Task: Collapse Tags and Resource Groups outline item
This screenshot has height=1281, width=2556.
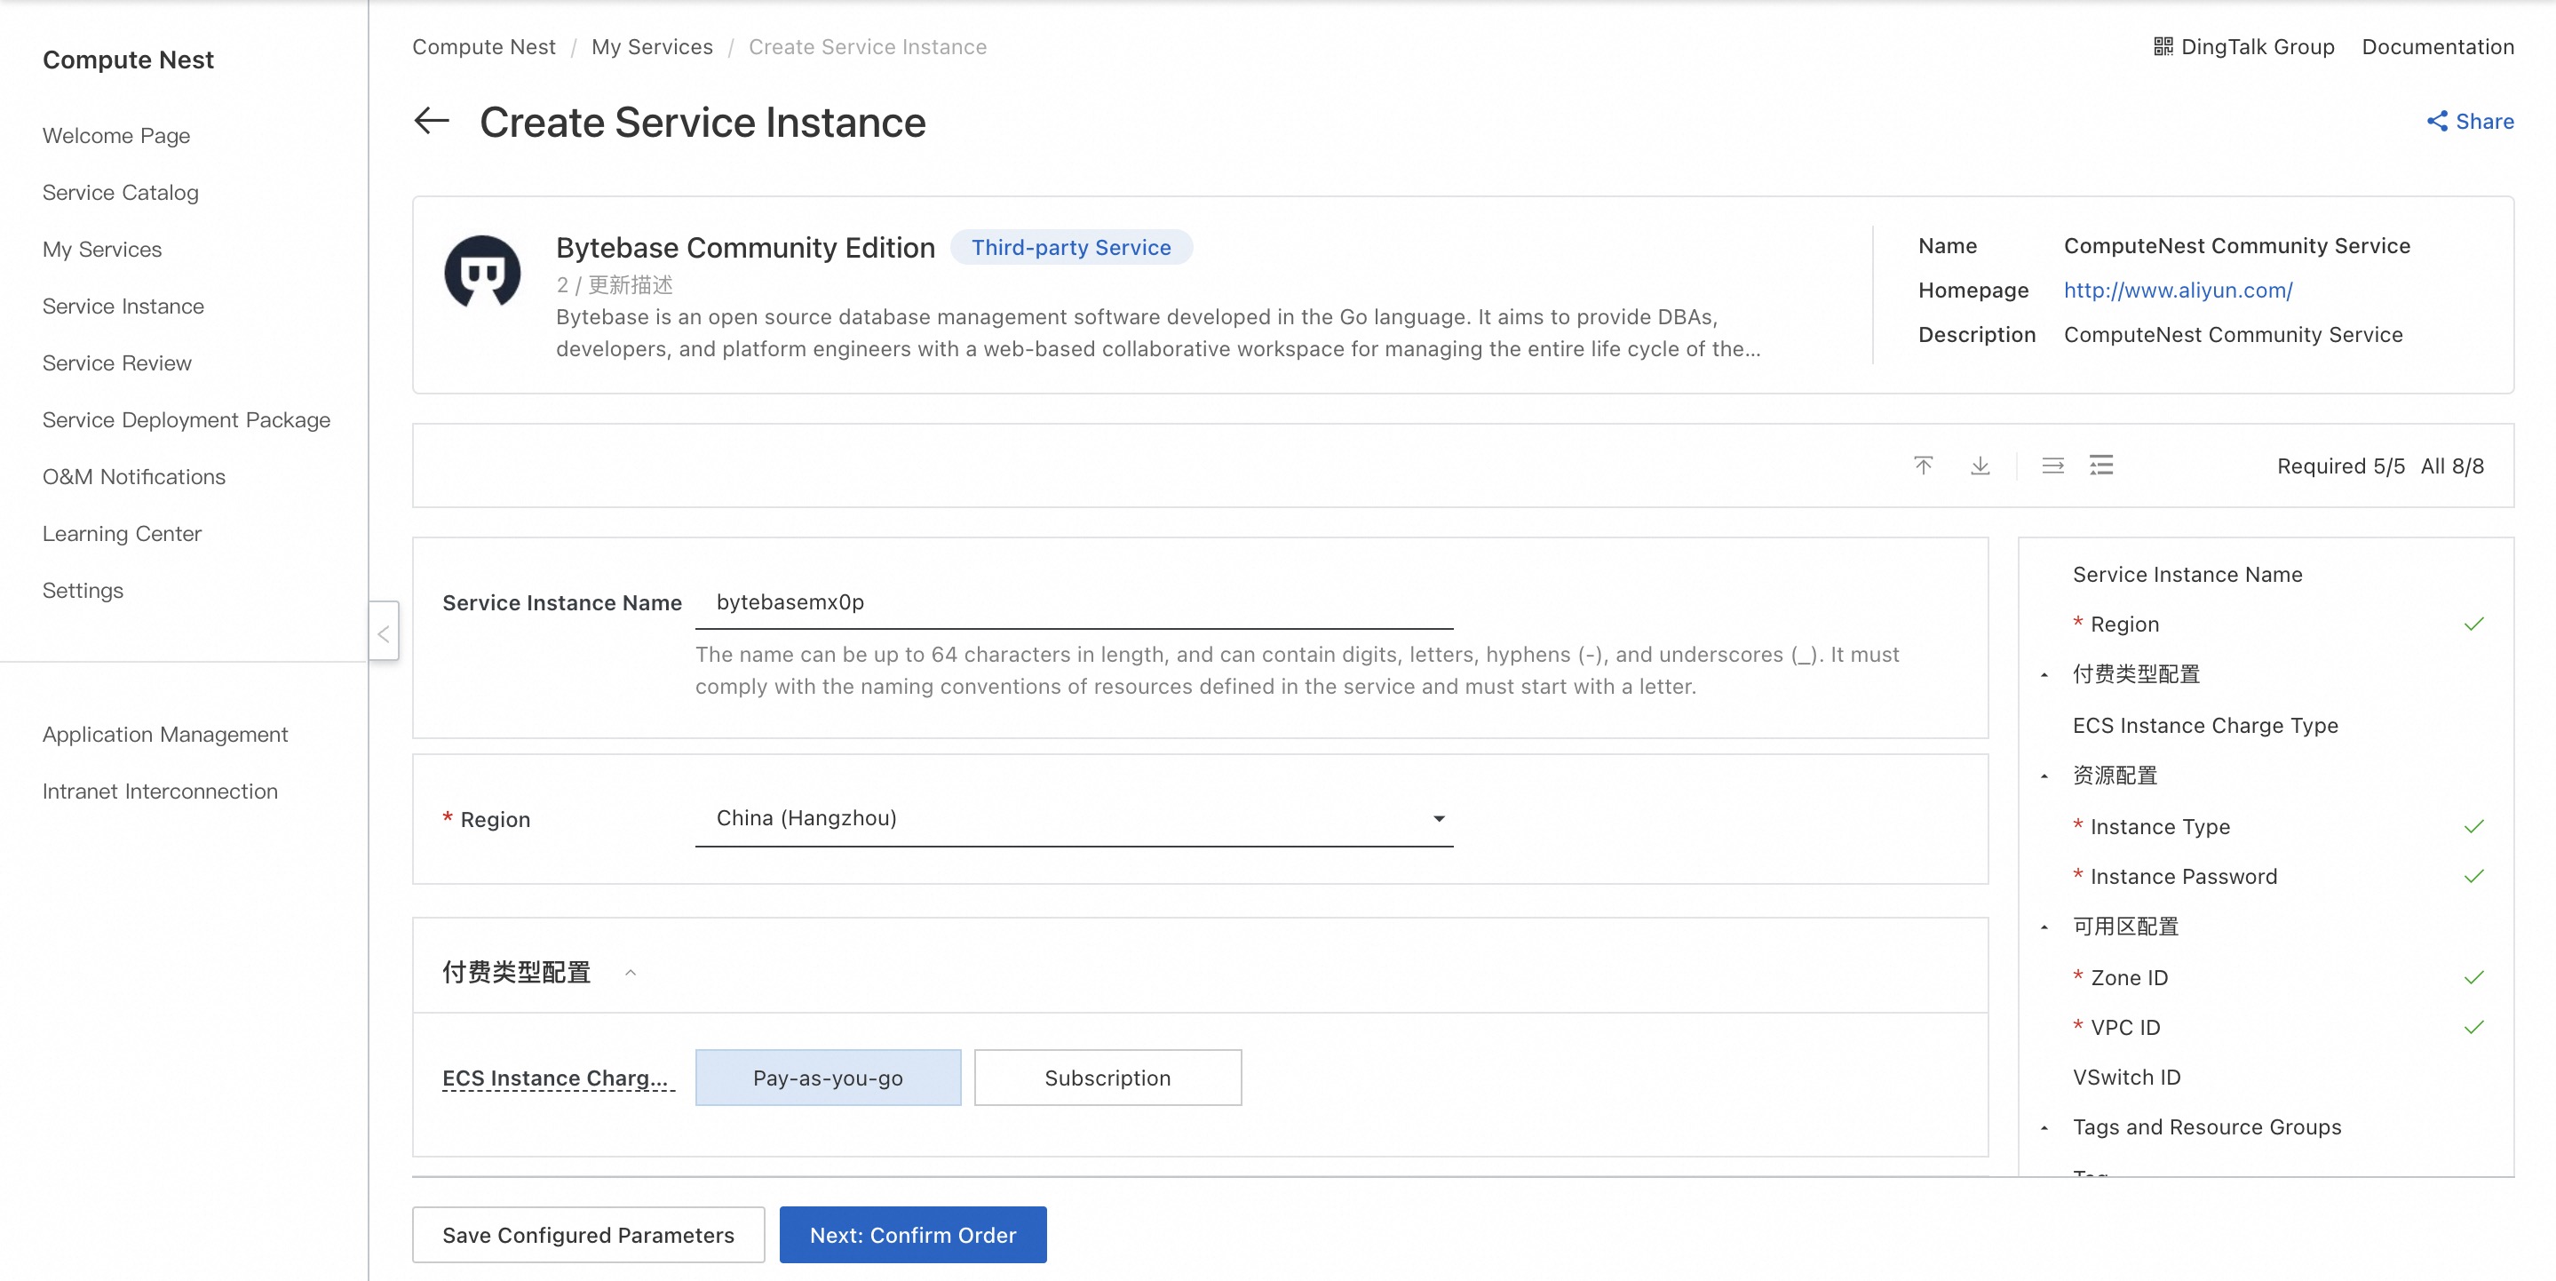Action: [x=2044, y=1127]
